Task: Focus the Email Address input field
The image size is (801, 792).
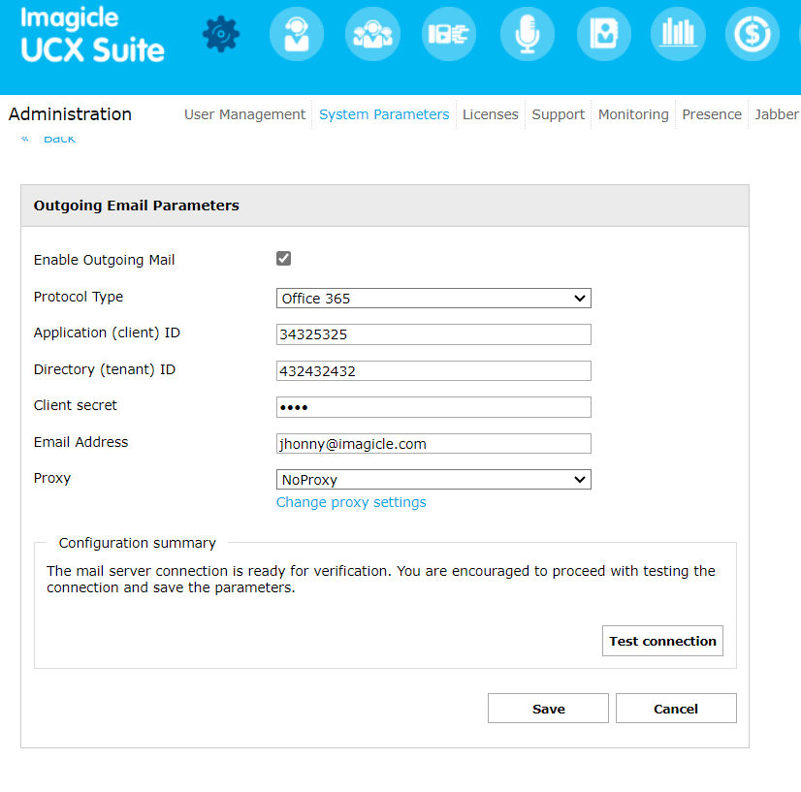Action: click(x=433, y=443)
